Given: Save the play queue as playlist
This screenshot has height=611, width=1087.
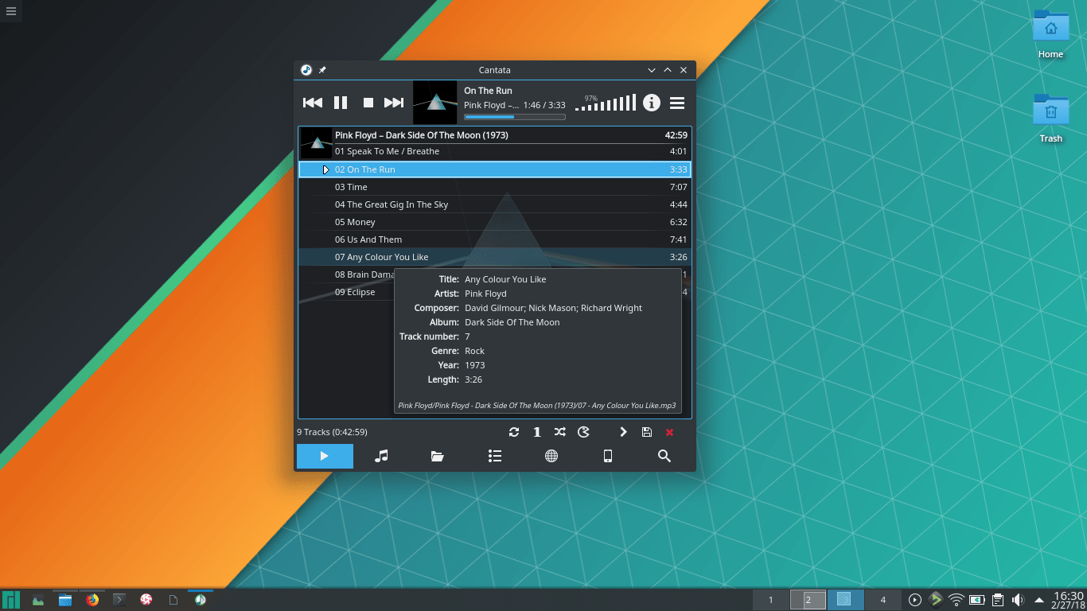Looking at the screenshot, I should click(646, 432).
